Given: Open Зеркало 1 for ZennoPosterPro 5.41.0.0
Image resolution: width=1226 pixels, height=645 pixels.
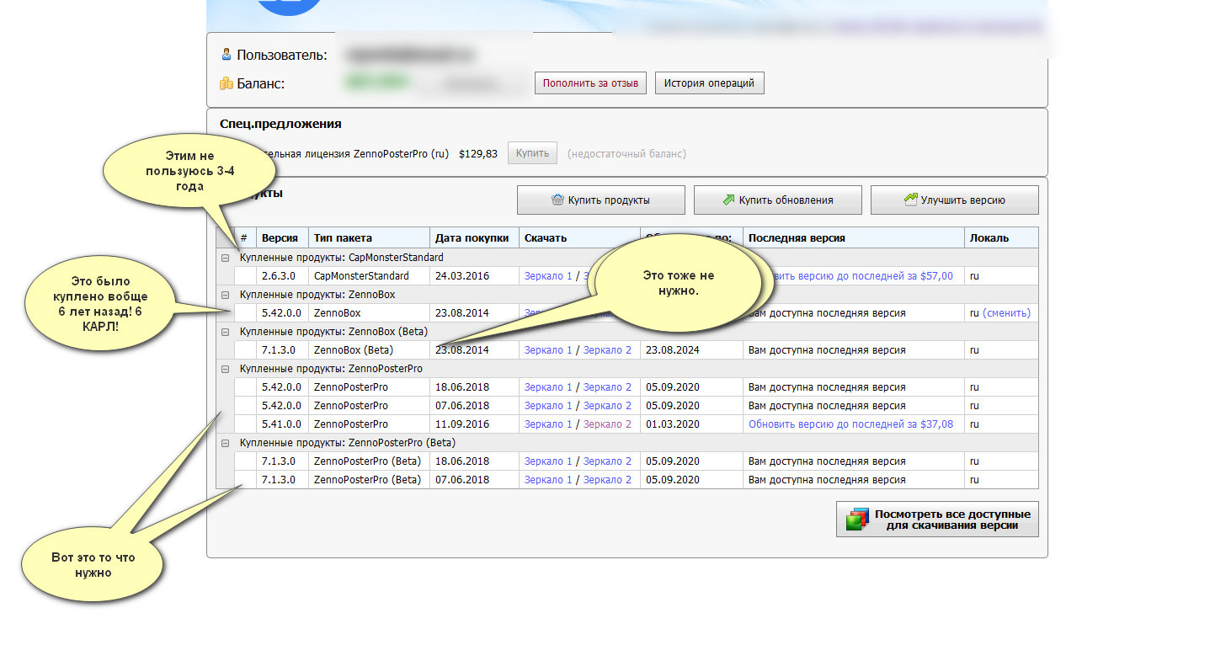Looking at the screenshot, I should click(x=548, y=424).
